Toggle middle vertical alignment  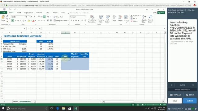point(41,17)
